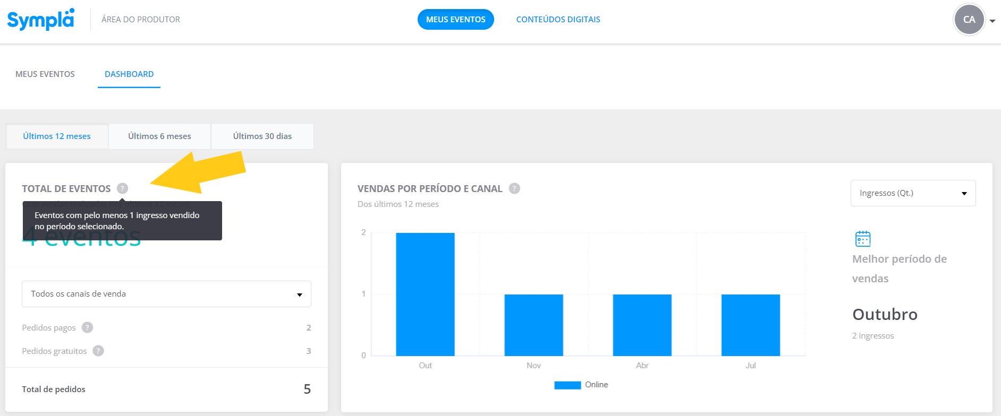Toggle the Online legend color swatch

coord(567,385)
